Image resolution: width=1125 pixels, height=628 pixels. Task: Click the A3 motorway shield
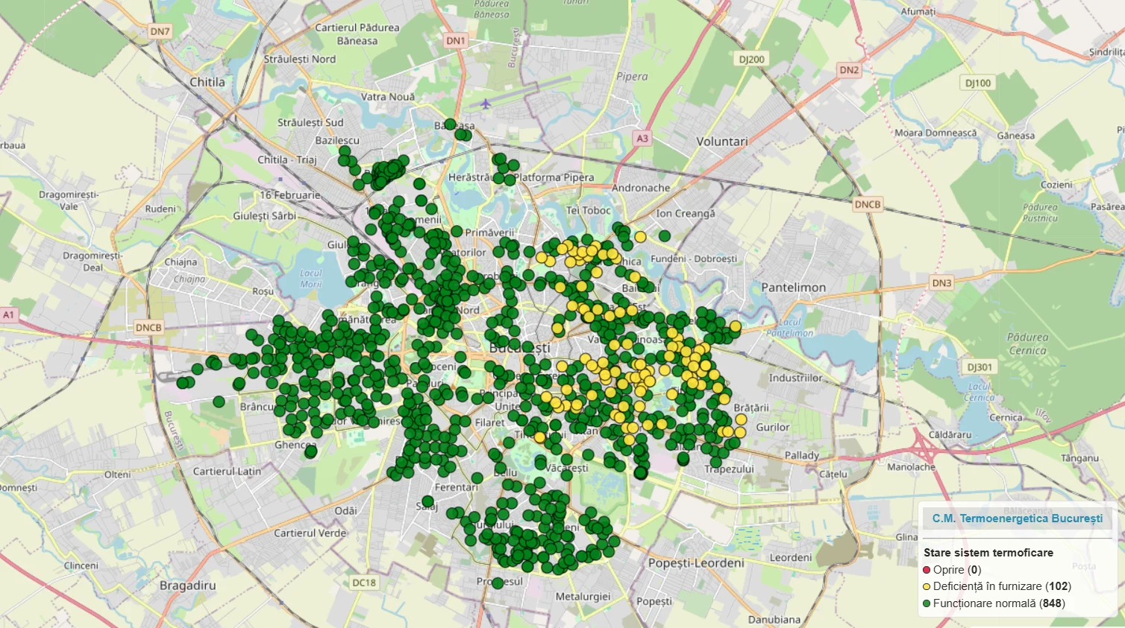point(642,138)
